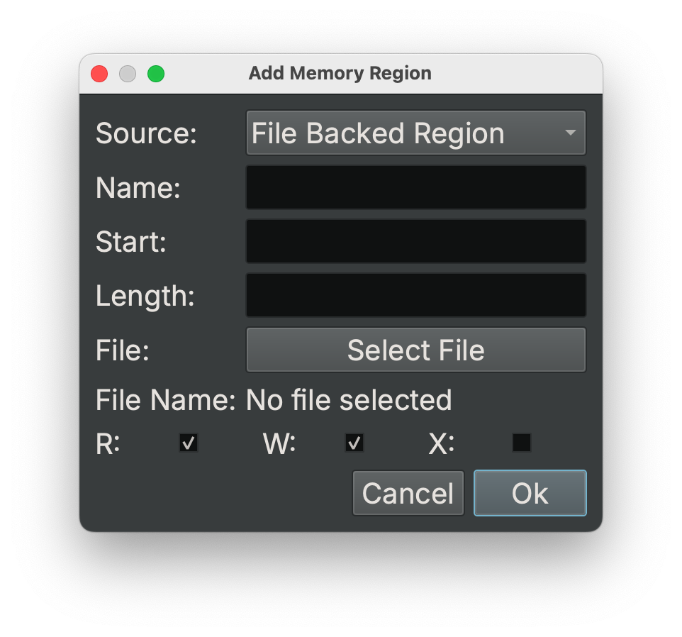Click the green zoom traffic light
Screen dimensions: 682x637
[156, 74]
